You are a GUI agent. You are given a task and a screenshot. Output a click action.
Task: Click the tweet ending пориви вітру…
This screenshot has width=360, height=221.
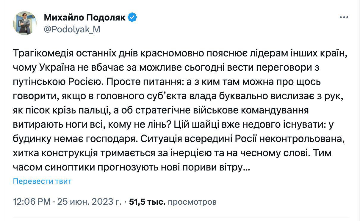click(x=219, y=168)
